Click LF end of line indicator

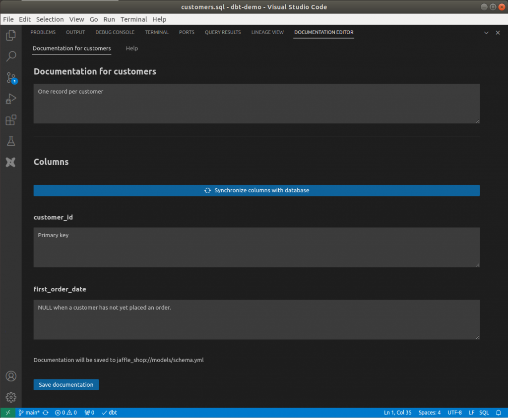point(471,413)
